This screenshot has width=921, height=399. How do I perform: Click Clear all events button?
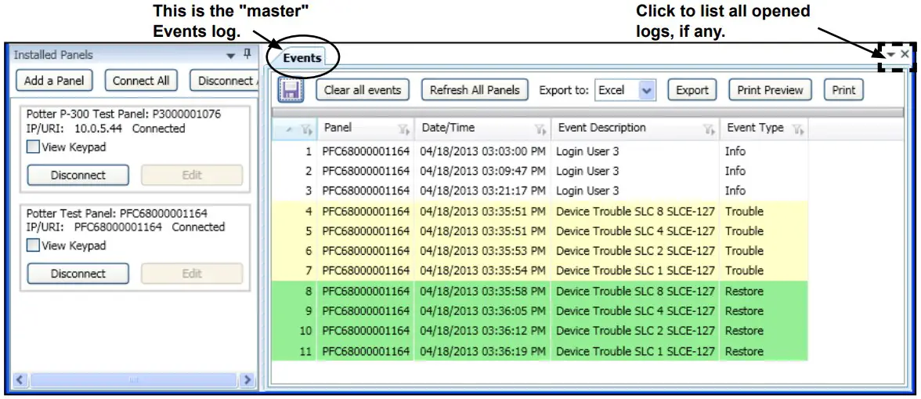point(363,90)
